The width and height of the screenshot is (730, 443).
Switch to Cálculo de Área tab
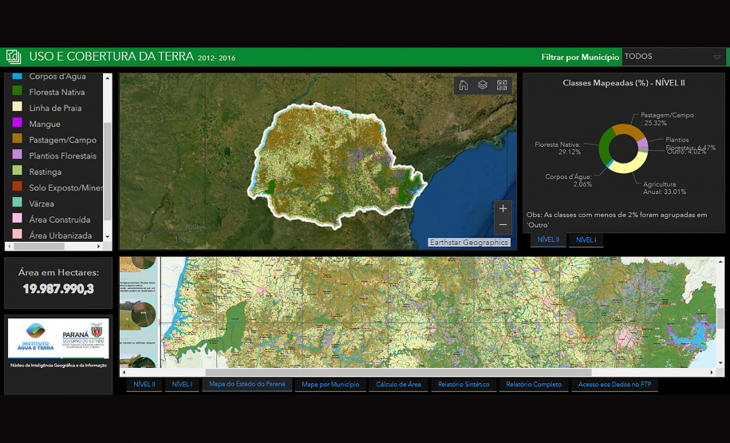pos(398,385)
